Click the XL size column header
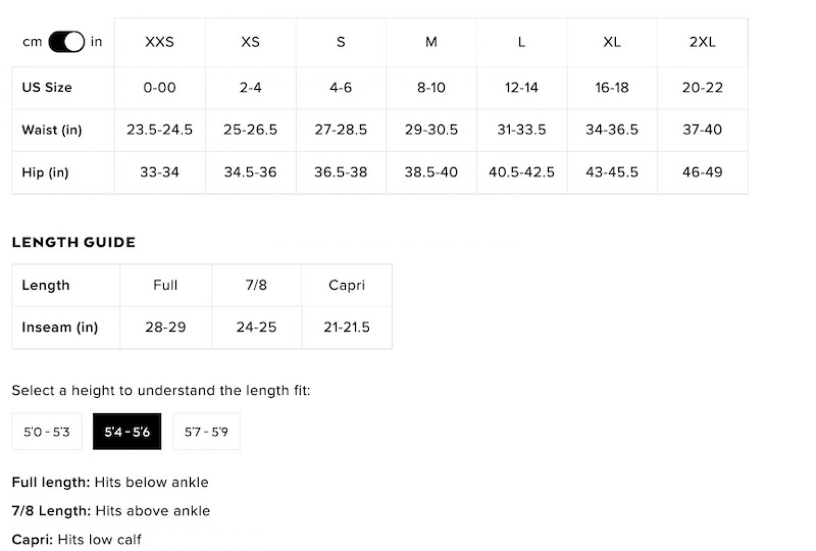This screenshot has height=551, width=816. (611, 42)
